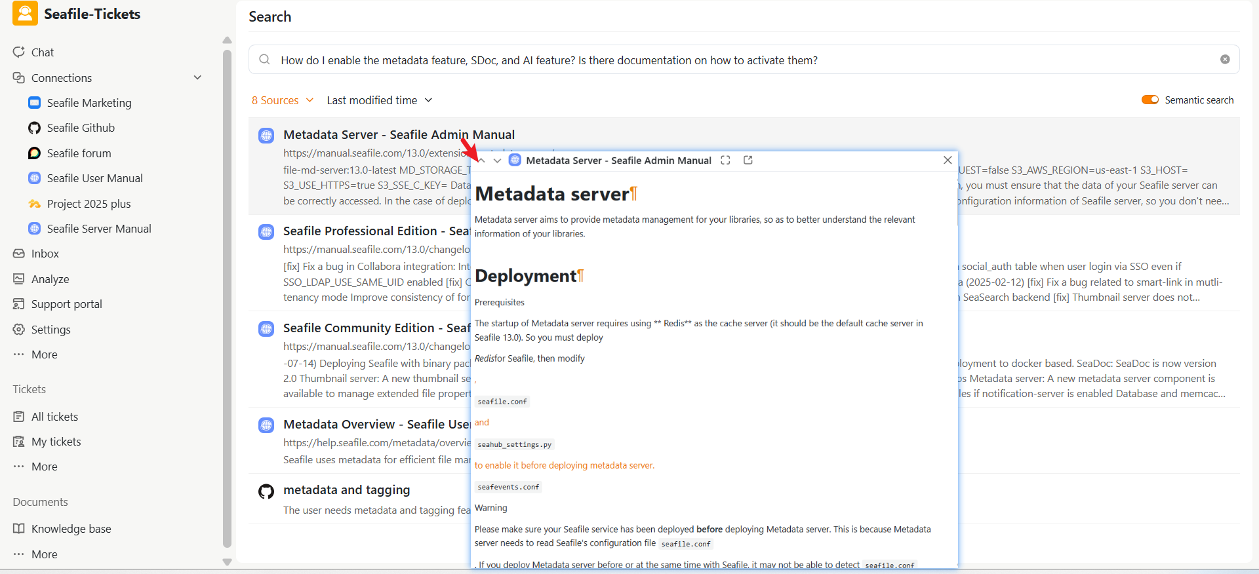Open Support portal menu item

(x=67, y=304)
